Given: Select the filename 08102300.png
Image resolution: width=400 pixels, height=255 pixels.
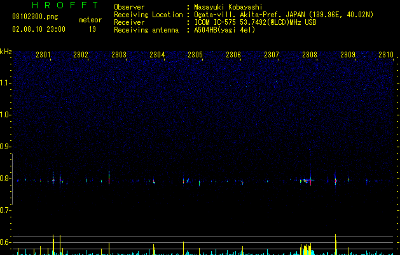Looking at the screenshot, I should click(35, 17).
